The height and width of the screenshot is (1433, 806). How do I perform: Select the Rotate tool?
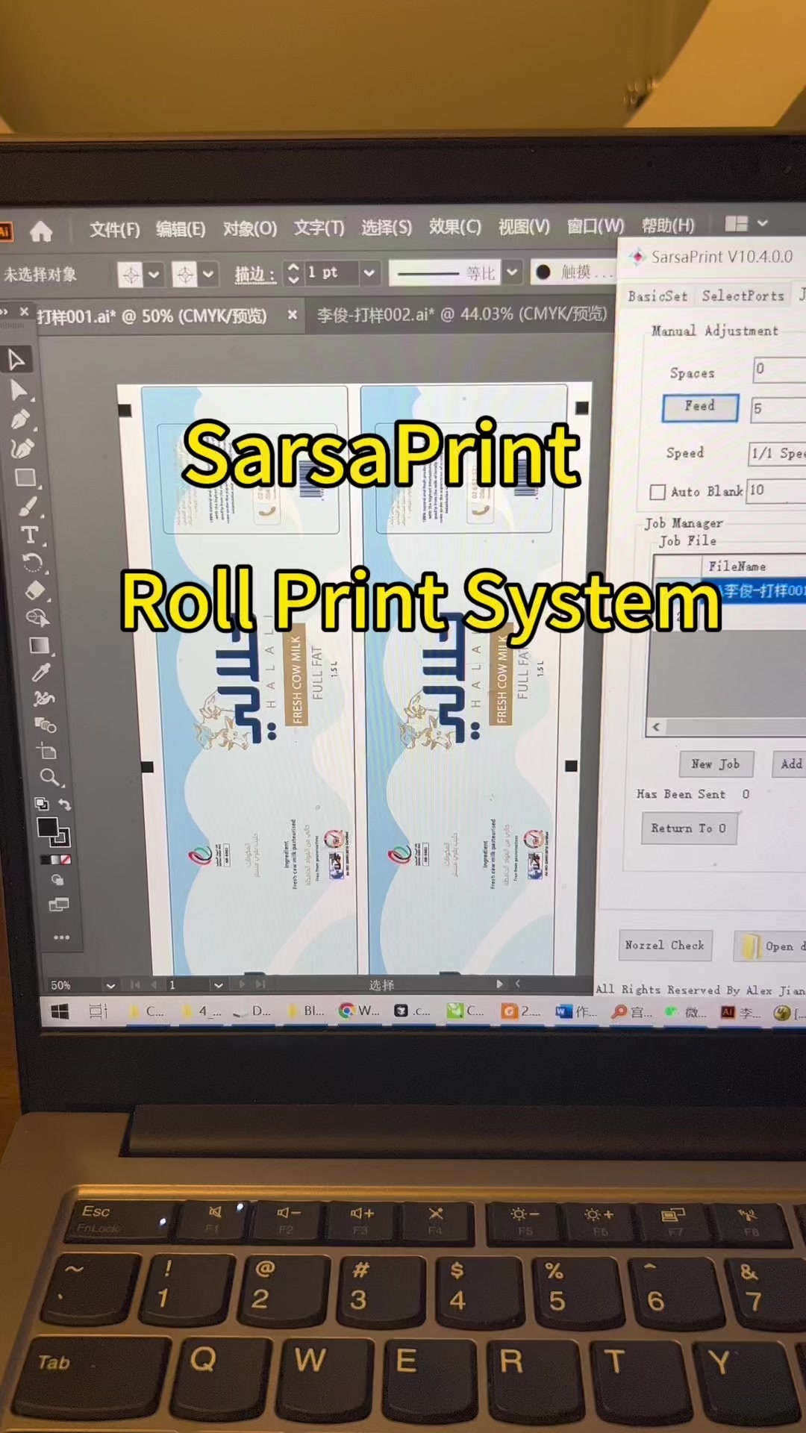pyautogui.click(x=32, y=562)
